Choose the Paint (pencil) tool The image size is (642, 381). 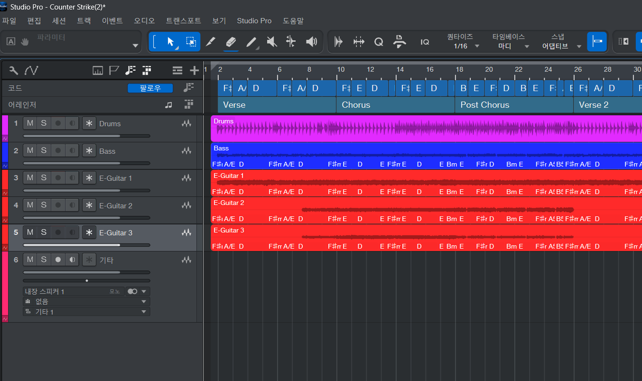pos(251,42)
